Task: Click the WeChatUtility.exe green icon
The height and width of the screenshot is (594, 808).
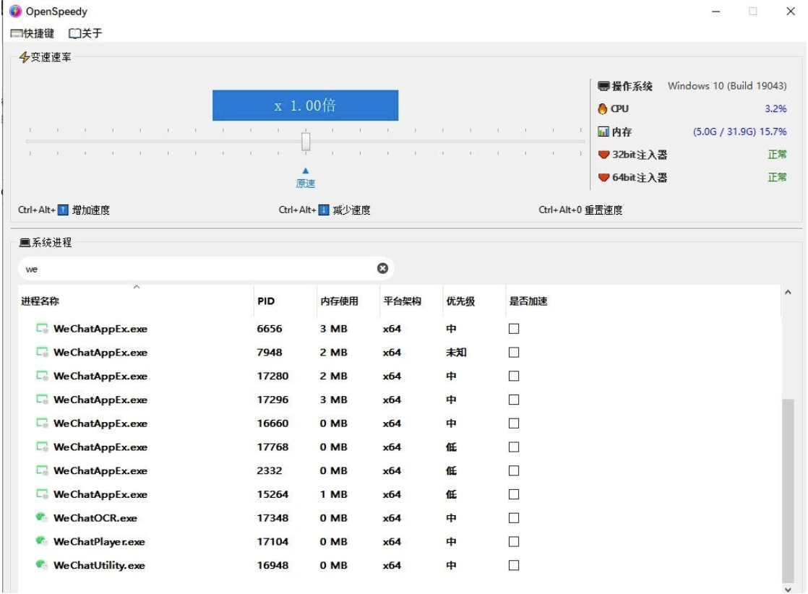Action: (42, 564)
